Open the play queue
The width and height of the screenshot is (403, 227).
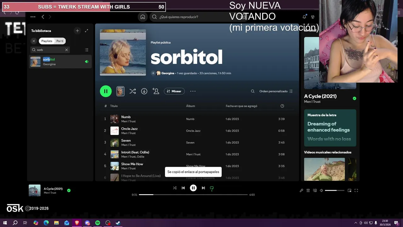point(308,190)
